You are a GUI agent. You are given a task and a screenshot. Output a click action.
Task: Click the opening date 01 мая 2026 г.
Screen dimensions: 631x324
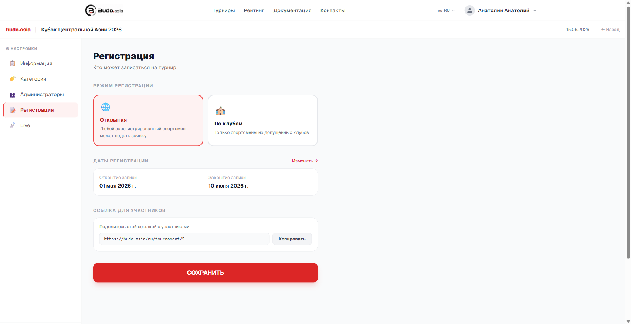(x=118, y=186)
